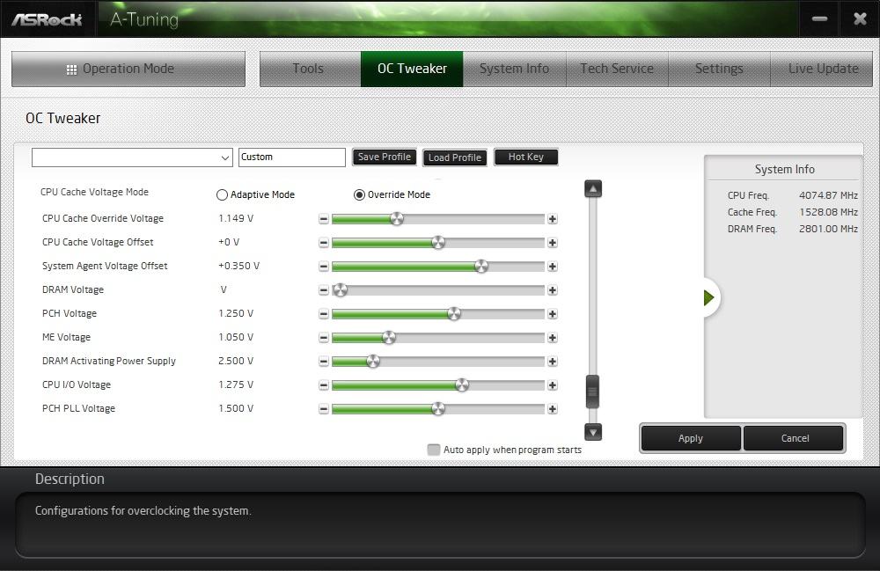
Task: Switch to the Live Update tab
Action: coord(822,69)
